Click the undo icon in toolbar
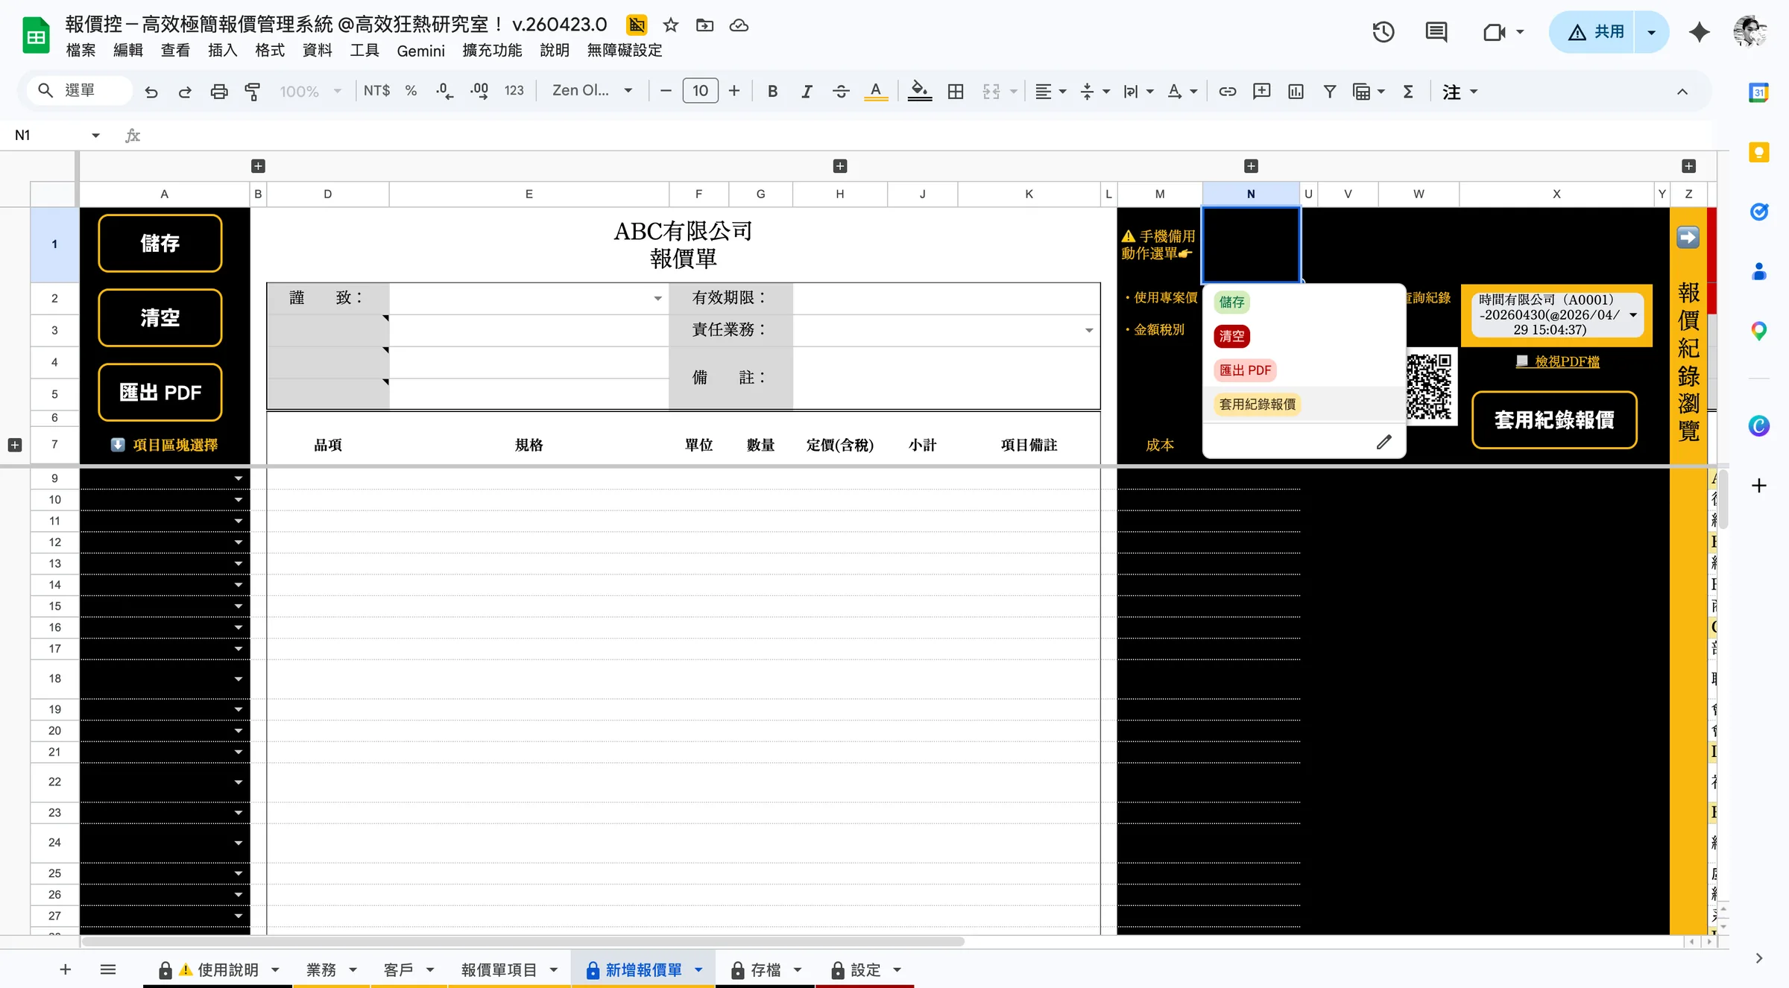The width and height of the screenshot is (1789, 988). click(x=151, y=91)
